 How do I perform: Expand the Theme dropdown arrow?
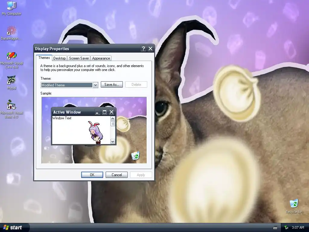tap(95, 85)
